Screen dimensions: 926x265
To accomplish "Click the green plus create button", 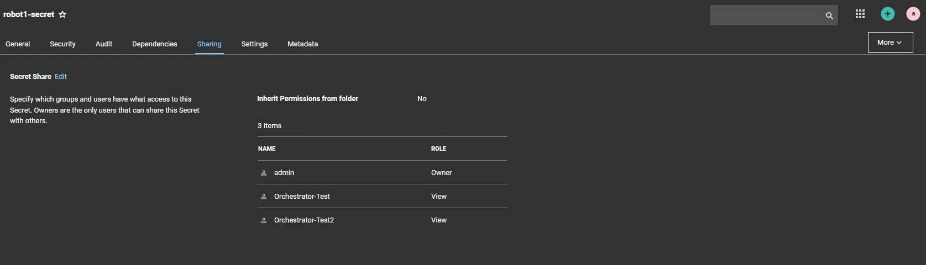I will (x=888, y=14).
